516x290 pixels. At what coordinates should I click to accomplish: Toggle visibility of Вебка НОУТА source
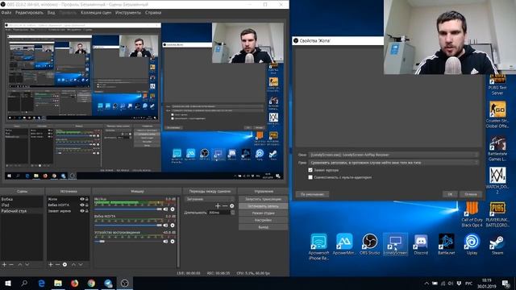(82, 205)
